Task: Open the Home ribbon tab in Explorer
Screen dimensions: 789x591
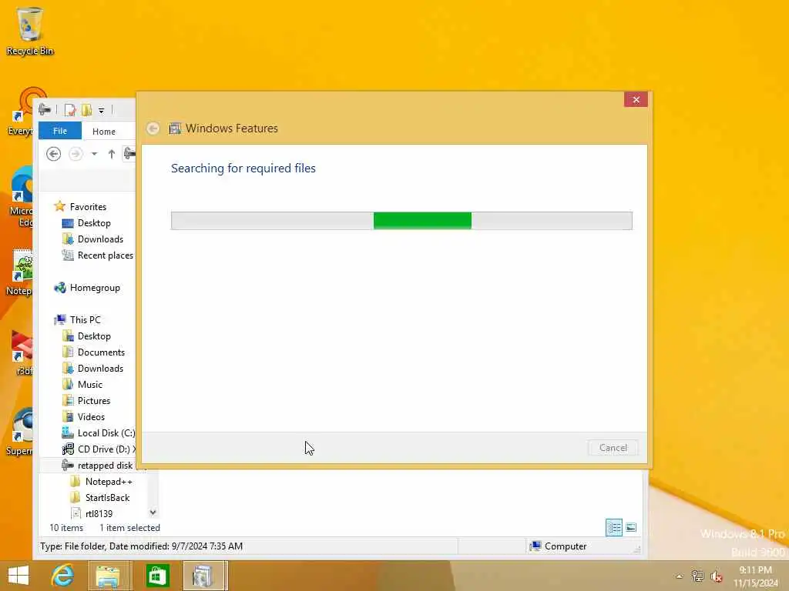Action: [104, 131]
